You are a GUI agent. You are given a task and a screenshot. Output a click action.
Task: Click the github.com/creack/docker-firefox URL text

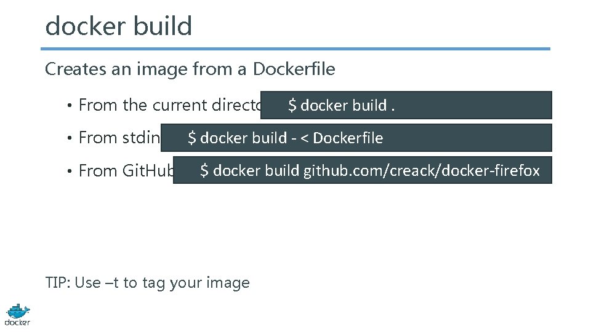[421, 170]
